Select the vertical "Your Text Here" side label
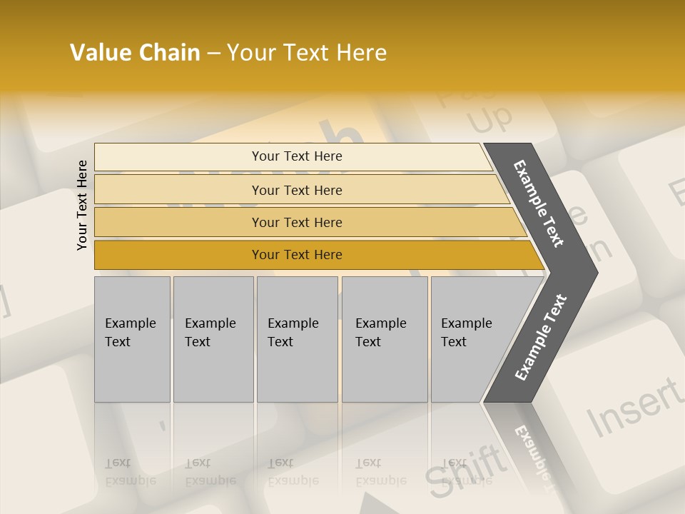Image resolution: width=685 pixels, height=514 pixels. point(82,206)
